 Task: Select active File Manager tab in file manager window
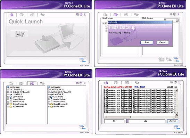[32, 83]
